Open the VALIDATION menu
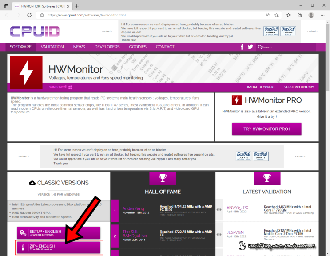The height and width of the screenshot is (256, 330). 52,47
